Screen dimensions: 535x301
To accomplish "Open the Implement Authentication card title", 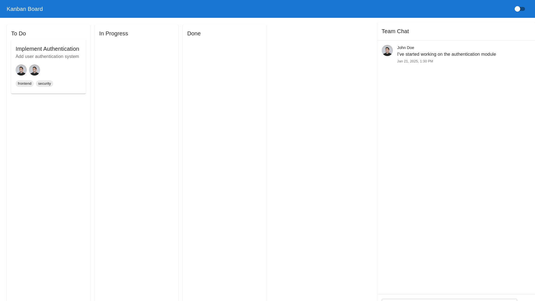I will click(47, 49).
